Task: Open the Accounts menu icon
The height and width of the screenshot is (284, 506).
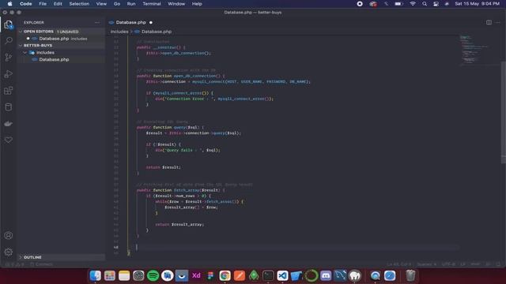Action: tap(9, 235)
